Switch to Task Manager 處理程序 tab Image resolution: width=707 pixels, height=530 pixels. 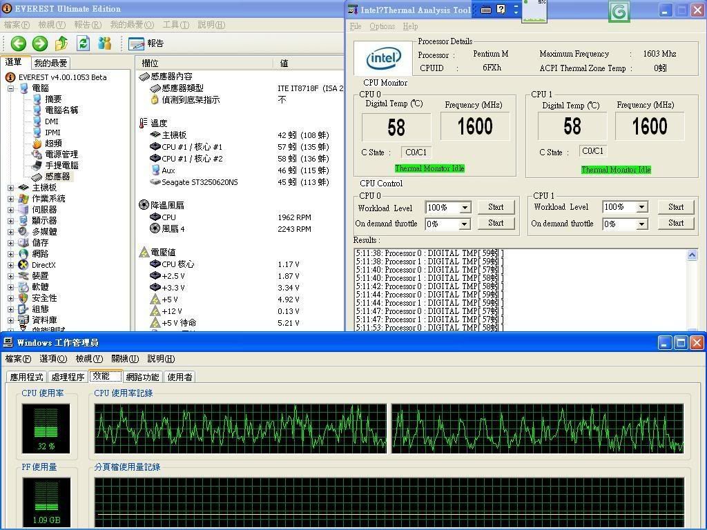[68, 377]
